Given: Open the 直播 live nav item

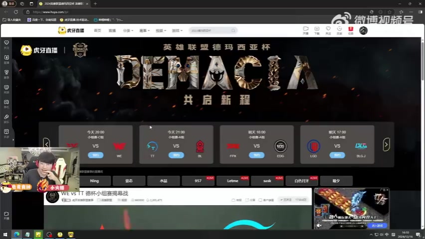Looking at the screenshot, I should coord(112,30).
